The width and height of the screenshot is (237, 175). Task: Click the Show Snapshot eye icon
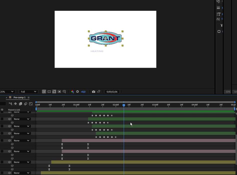point(99,91)
